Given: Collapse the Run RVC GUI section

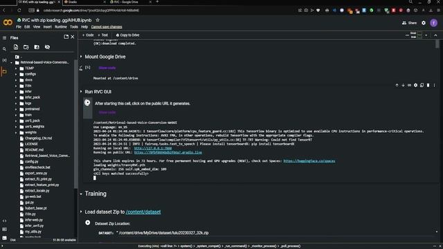Looking at the screenshot, I should tap(81, 91).
